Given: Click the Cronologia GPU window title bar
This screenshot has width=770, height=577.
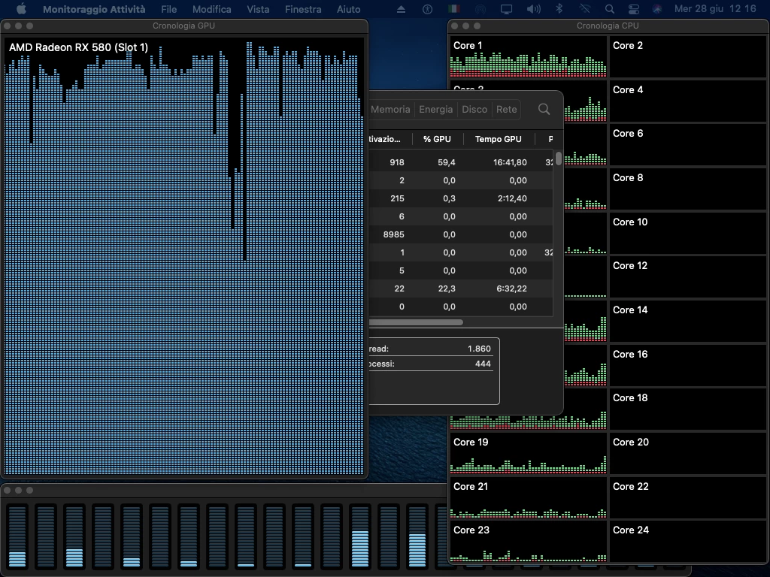Looking at the screenshot, I should tap(183, 26).
